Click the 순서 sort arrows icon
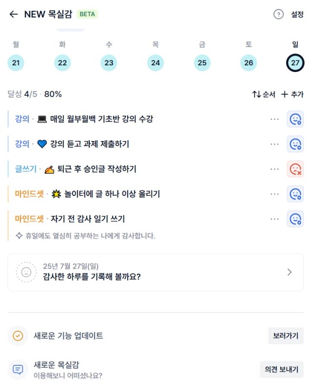 [x=256, y=94]
